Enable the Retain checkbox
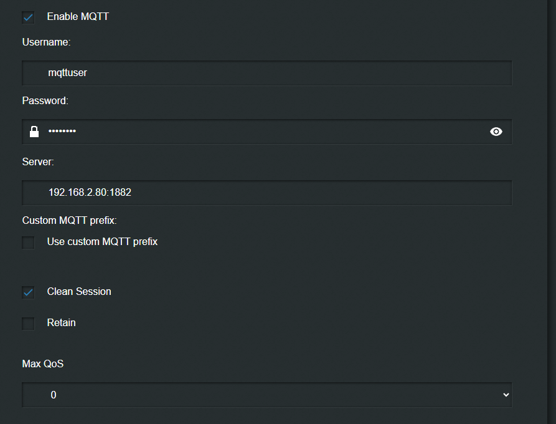 click(x=28, y=323)
